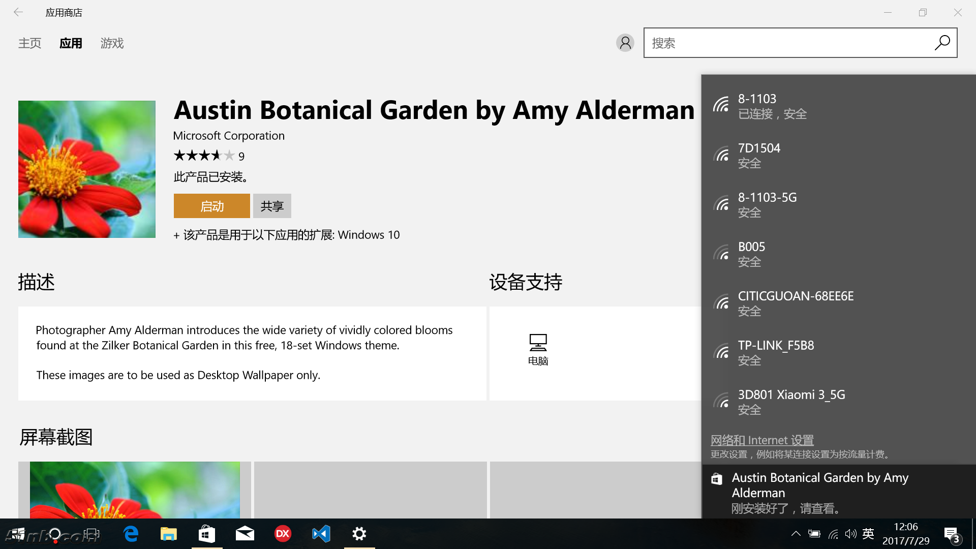Restore down the Store window
976x549 pixels.
[x=923, y=12]
